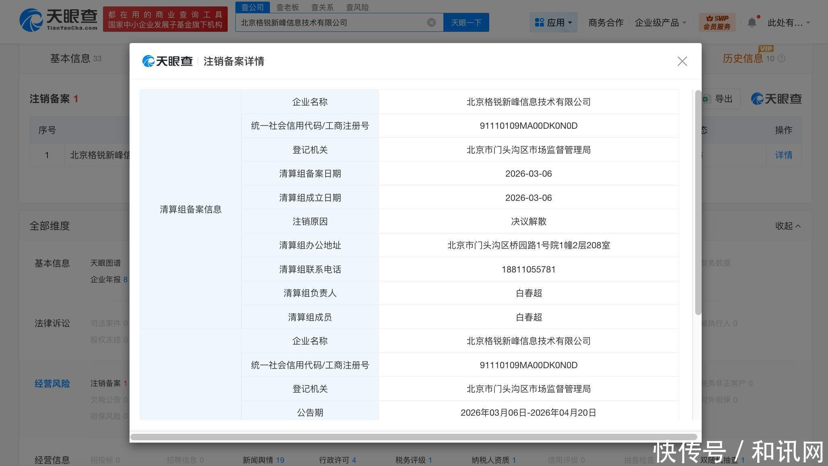Click the 天眼查 logo in dialog header
The image size is (828, 466).
tap(167, 61)
